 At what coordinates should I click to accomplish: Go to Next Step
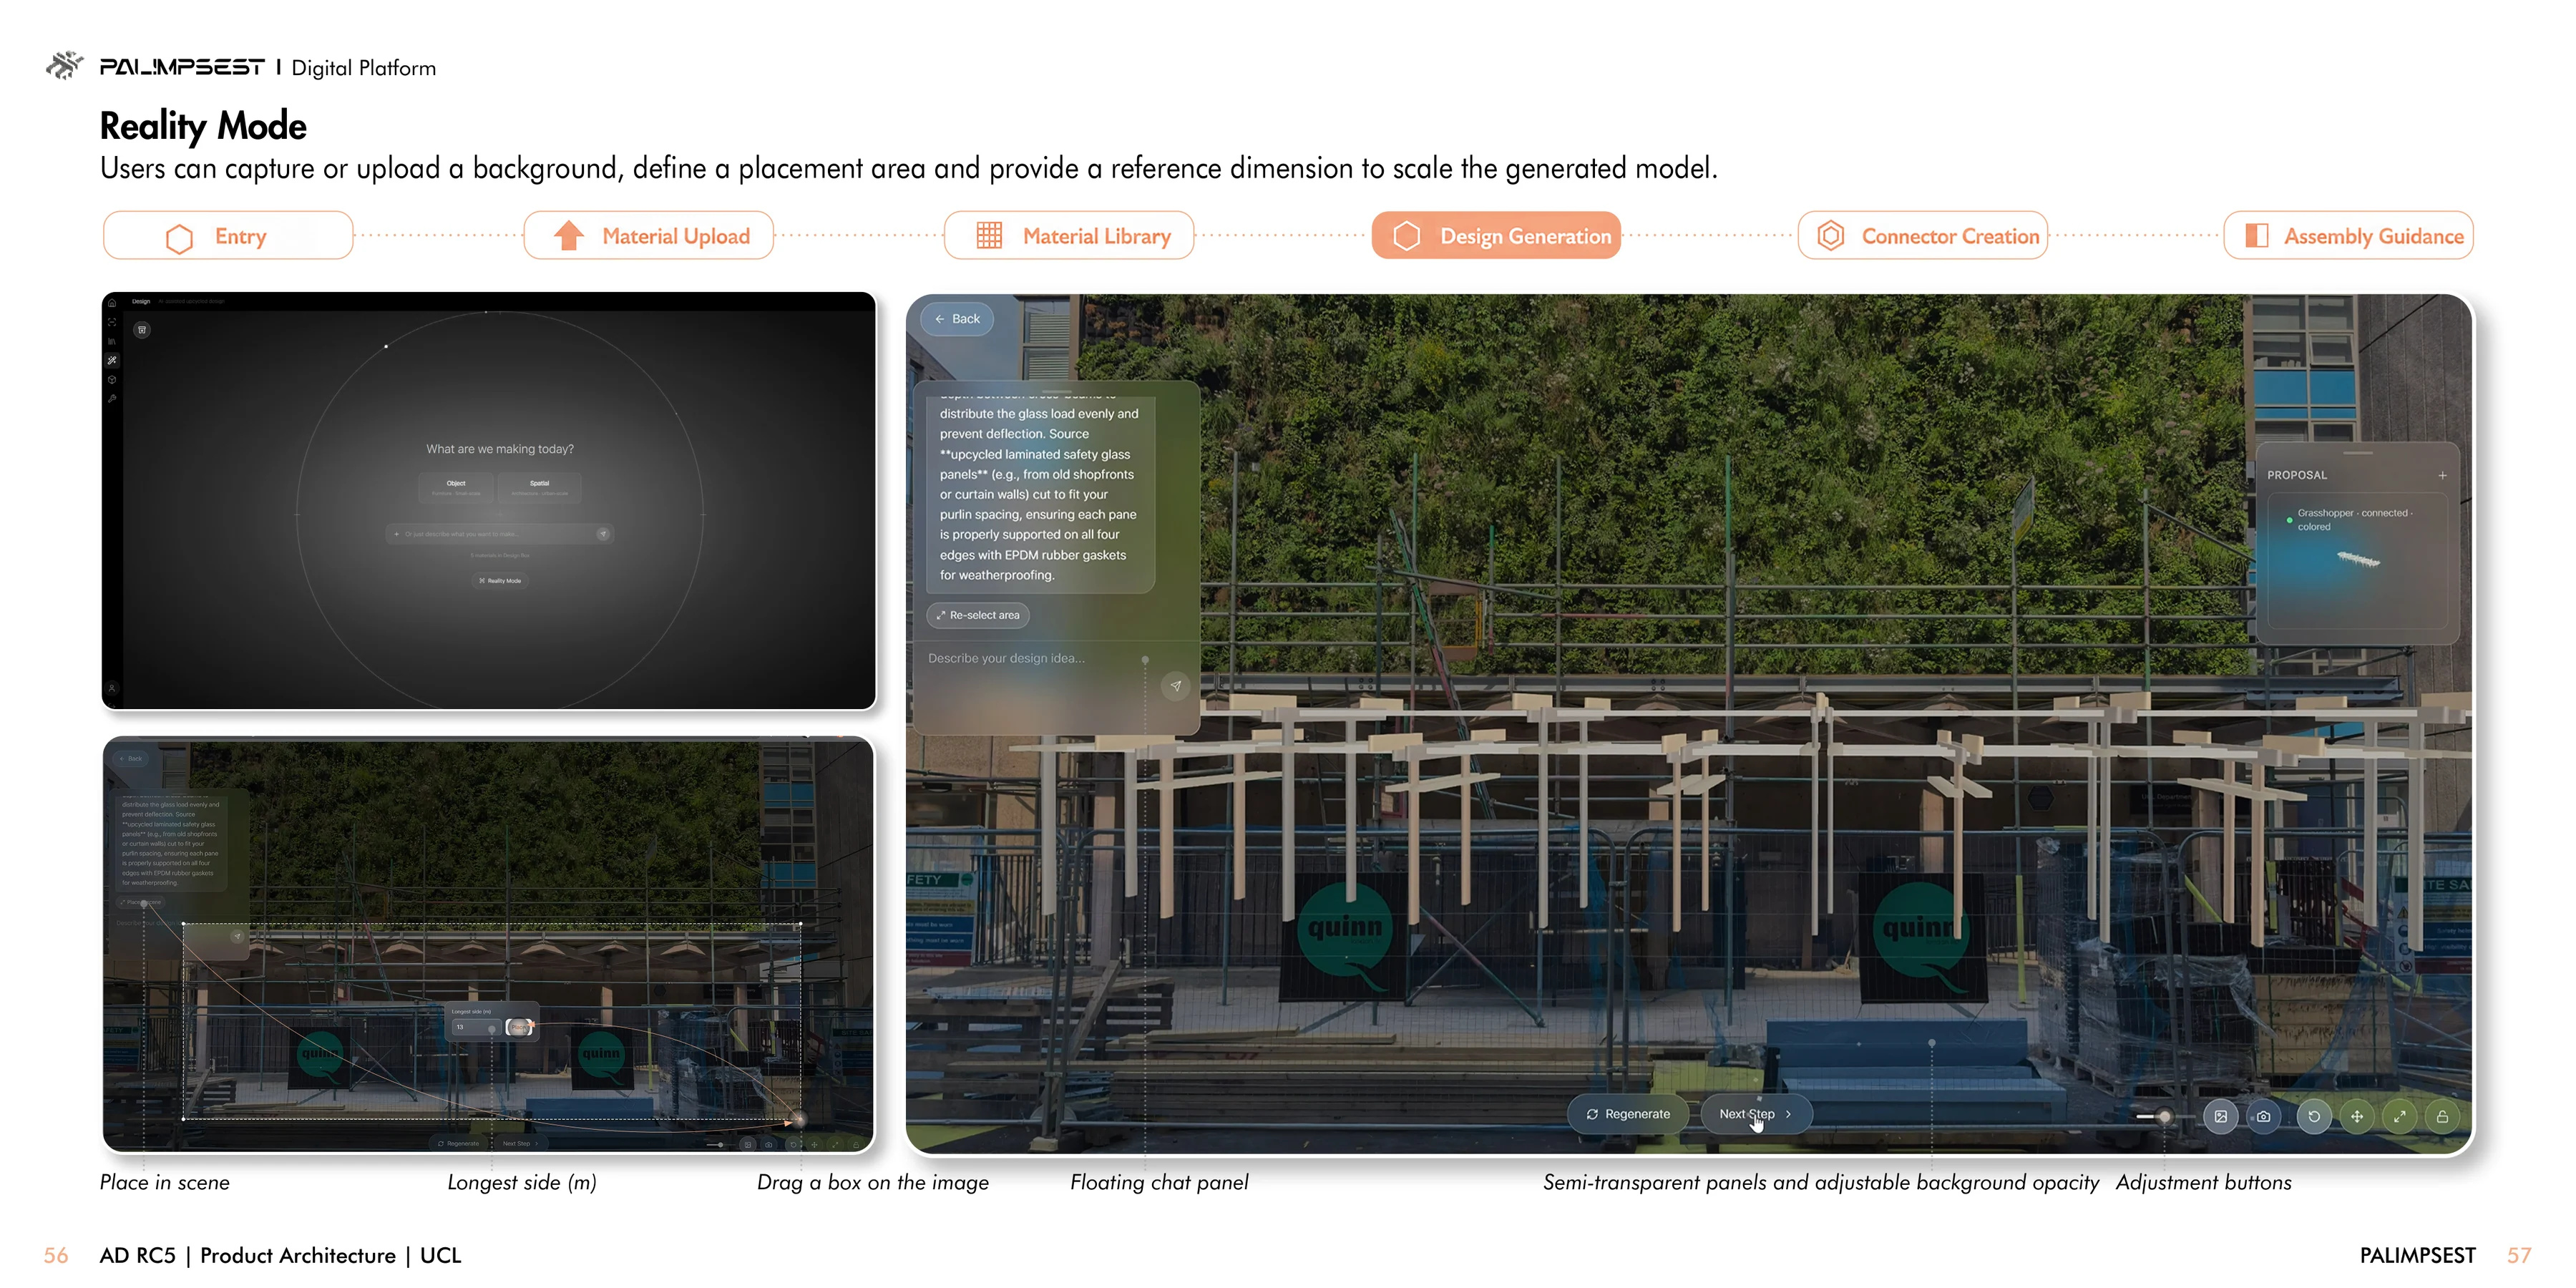[x=1756, y=1114]
